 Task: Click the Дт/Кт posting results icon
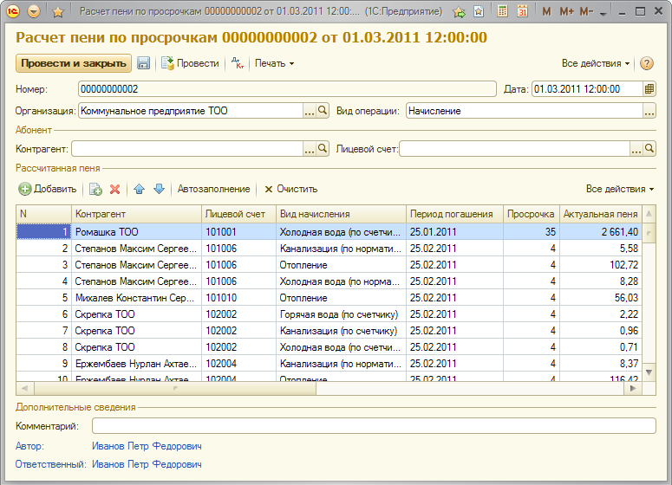coord(236,63)
